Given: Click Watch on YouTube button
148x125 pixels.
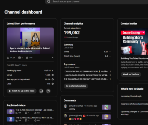Looking at the screenshot, I should (x=131, y=74).
